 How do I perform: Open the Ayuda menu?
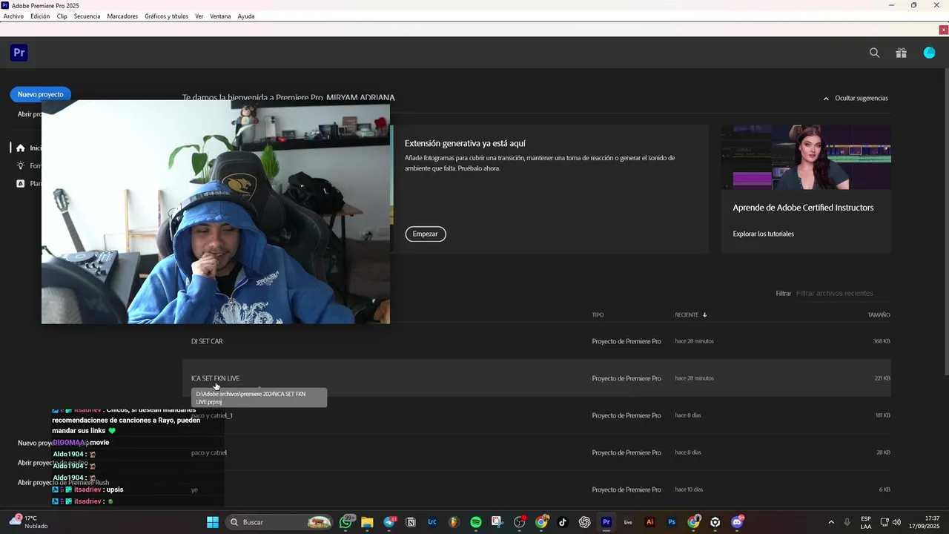tap(246, 16)
